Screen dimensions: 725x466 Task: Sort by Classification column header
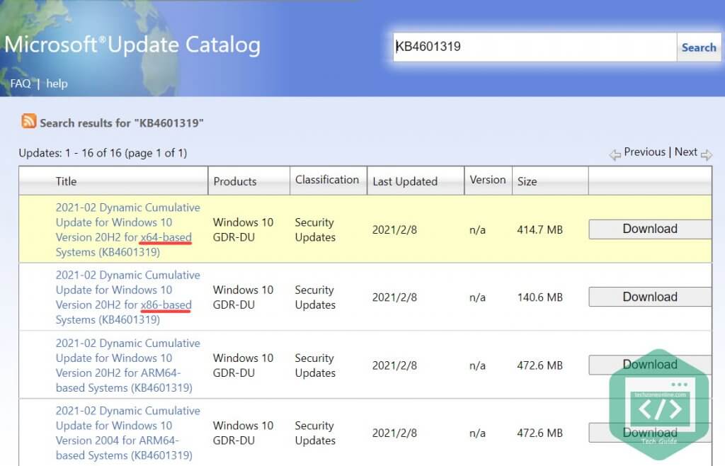[x=327, y=180]
